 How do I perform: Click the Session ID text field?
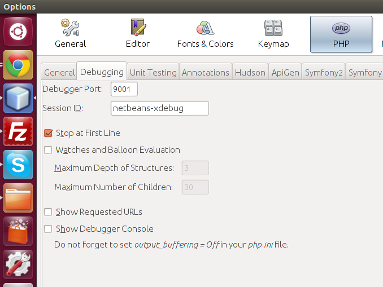[x=159, y=108]
